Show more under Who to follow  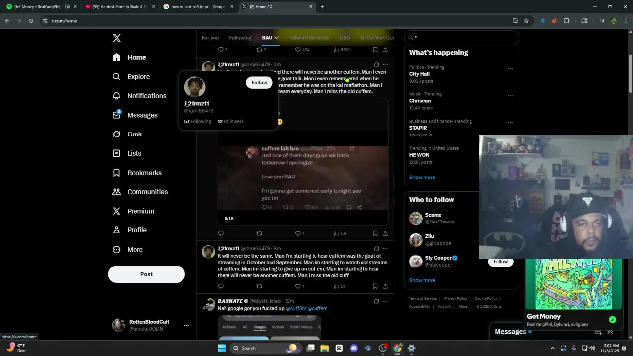click(x=422, y=280)
